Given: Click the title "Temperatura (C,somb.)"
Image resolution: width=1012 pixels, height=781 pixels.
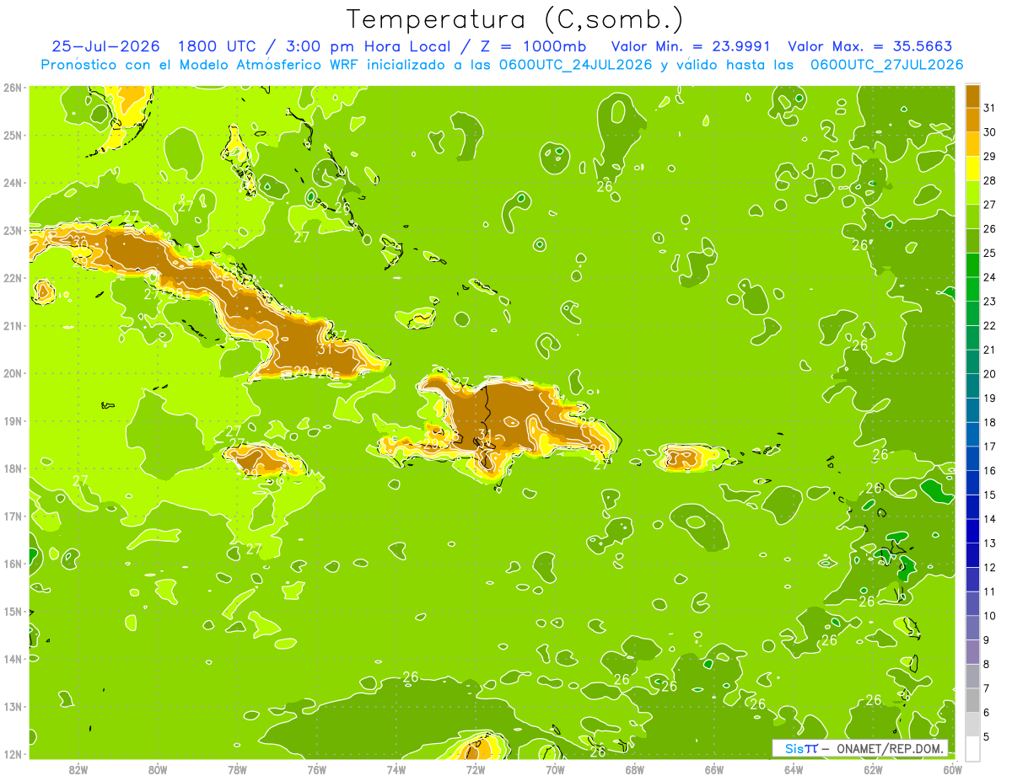Looking at the screenshot, I should pos(515,19).
